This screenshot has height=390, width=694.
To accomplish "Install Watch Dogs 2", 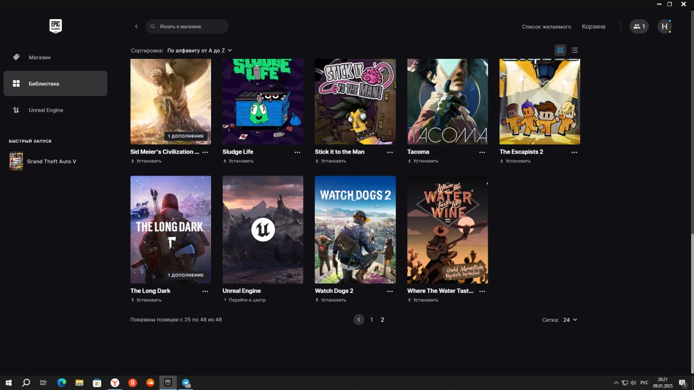I will coord(331,300).
